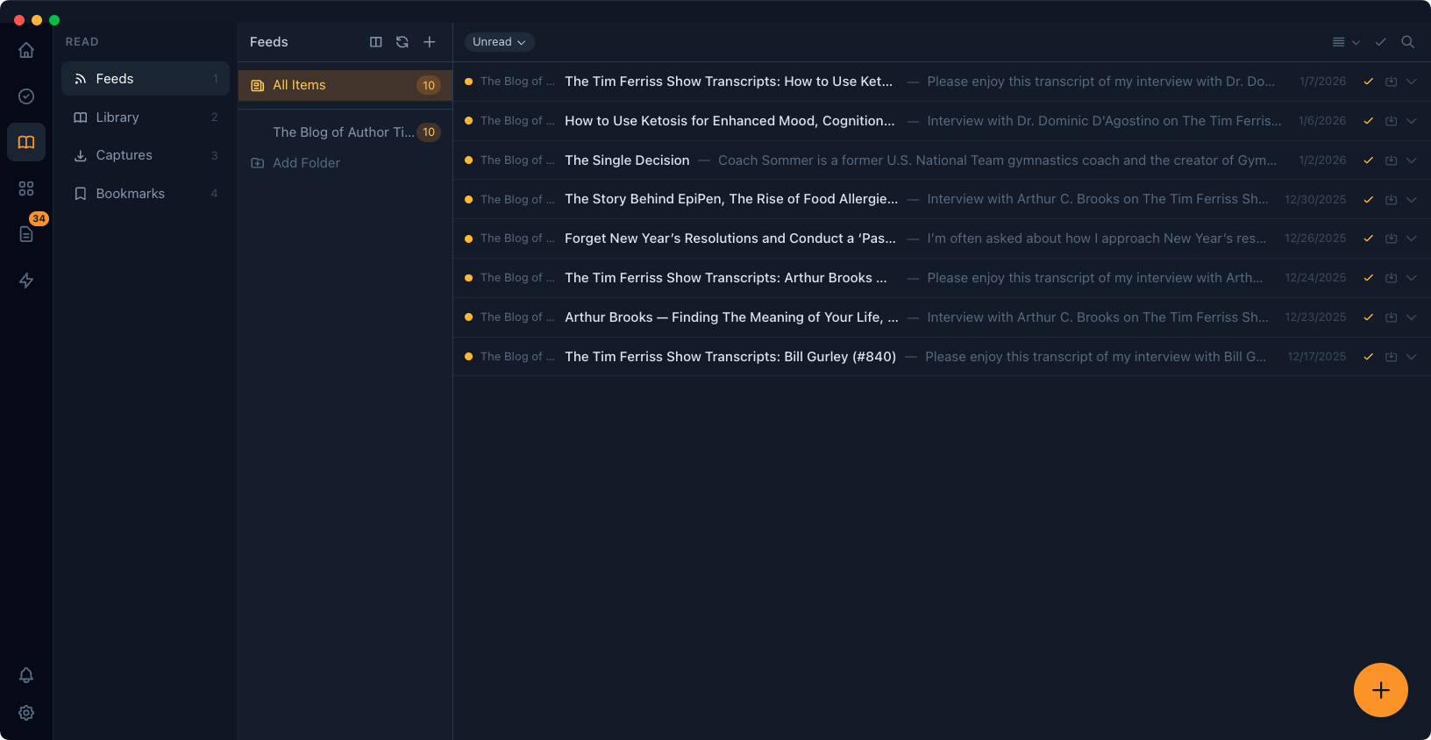
Task: Select Library in the Read menu
Action: click(146, 117)
